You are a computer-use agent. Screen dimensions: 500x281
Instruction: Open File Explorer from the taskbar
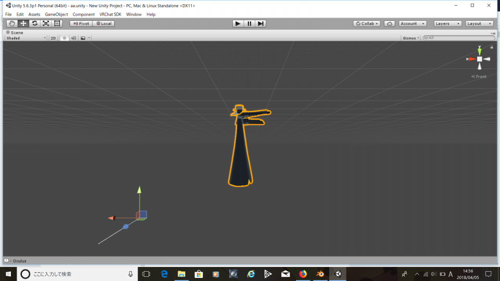click(x=181, y=274)
